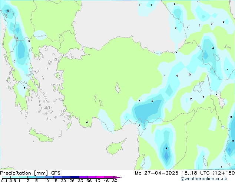Pick the 5–10 mm legend color box
Viewport: 235px width, 182px height.
coord(40,177)
